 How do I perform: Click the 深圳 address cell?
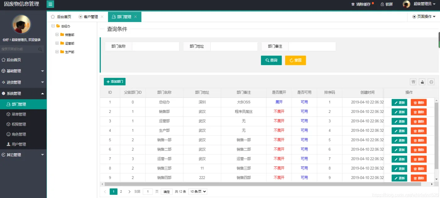202,102
